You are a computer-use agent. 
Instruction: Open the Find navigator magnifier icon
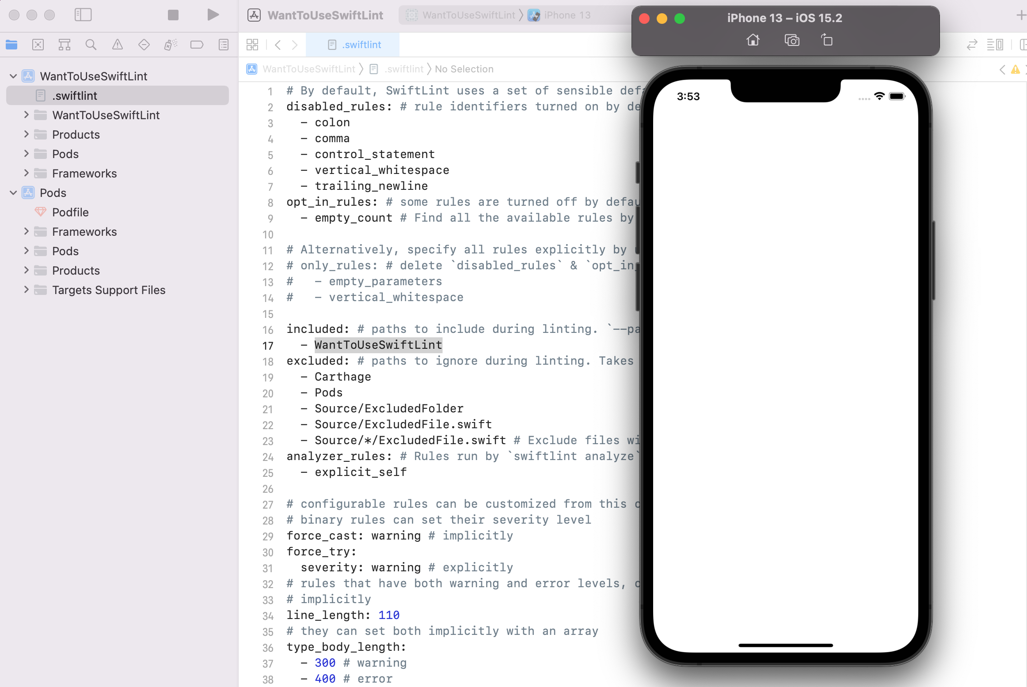point(91,45)
